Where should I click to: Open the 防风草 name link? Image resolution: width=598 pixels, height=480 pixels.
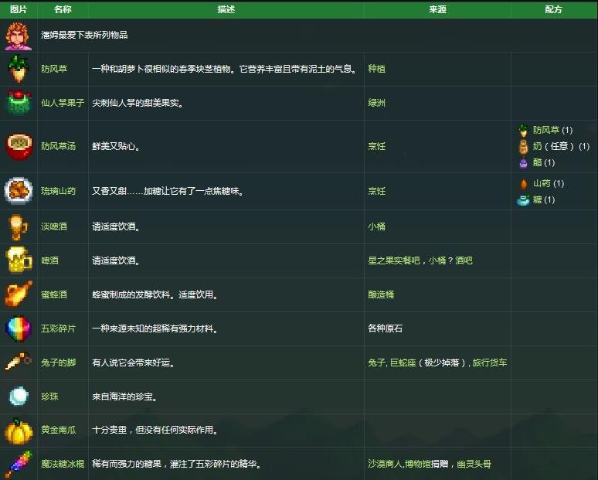pos(54,69)
